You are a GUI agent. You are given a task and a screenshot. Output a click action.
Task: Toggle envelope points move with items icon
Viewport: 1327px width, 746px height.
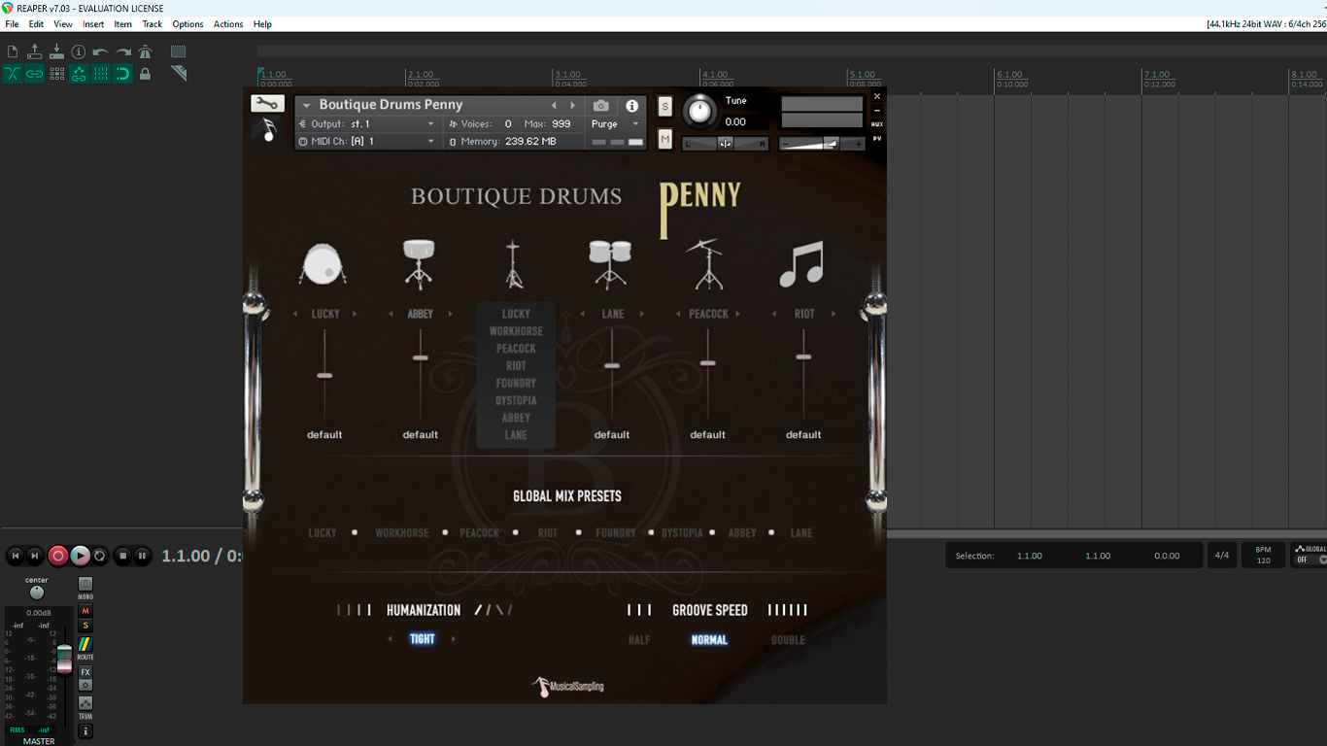coord(79,74)
